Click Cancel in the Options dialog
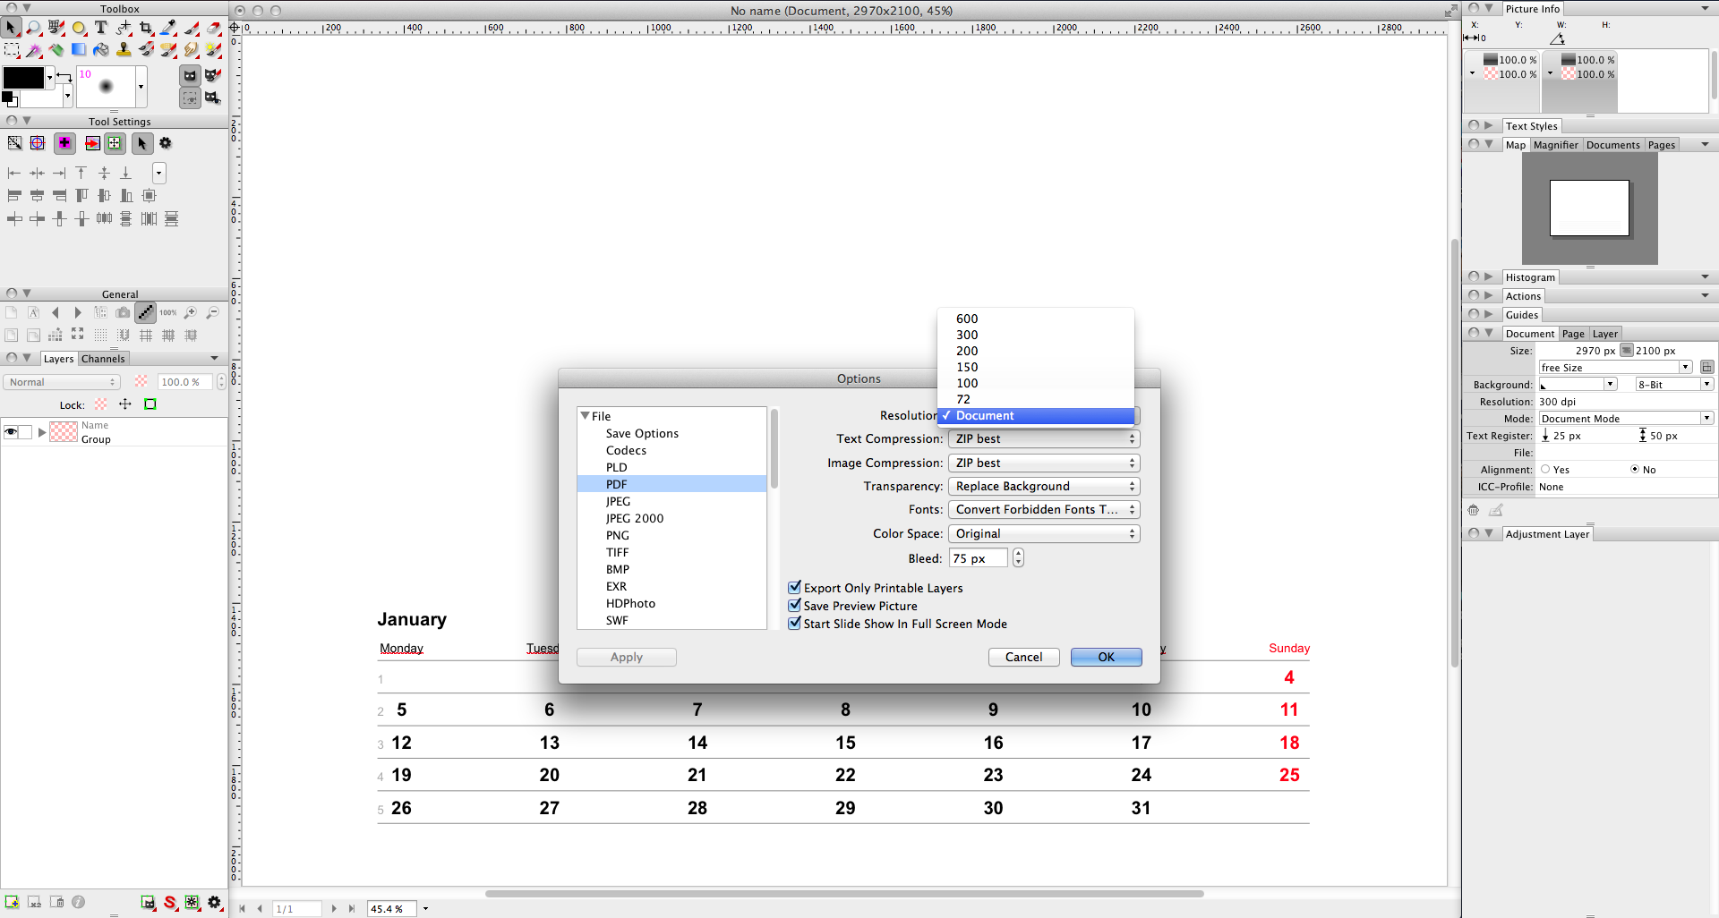This screenshot has height=918, width=1719. (x=1023, y=657)
